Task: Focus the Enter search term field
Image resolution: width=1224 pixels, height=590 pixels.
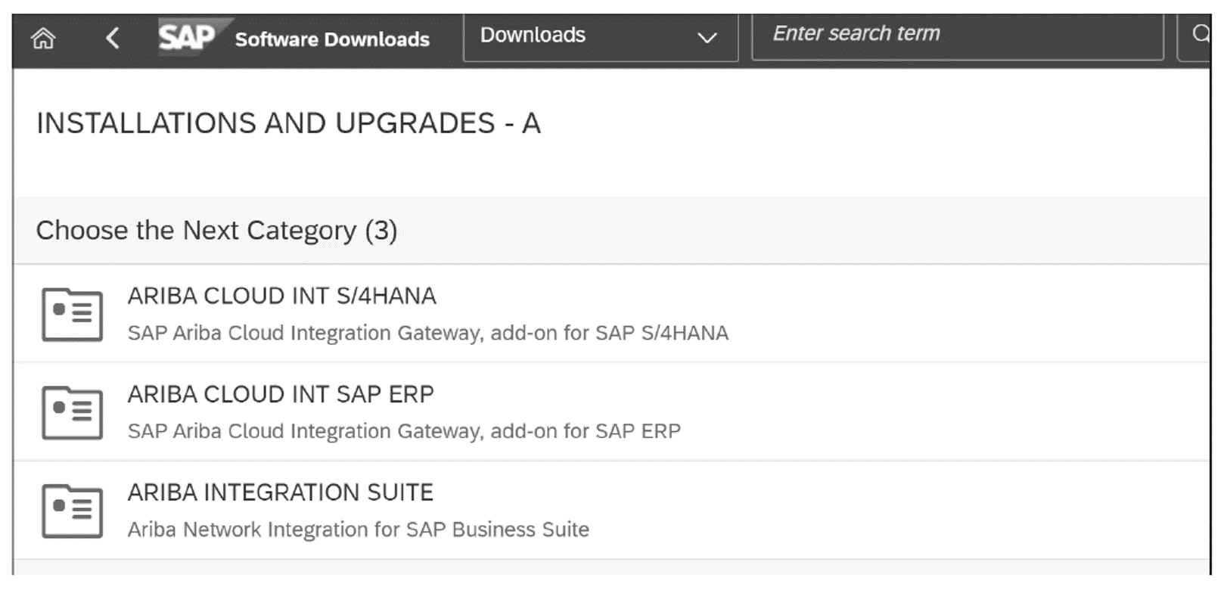Action: 957,34
